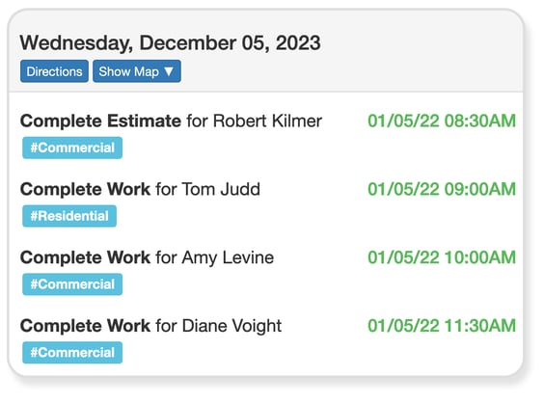
Task: Open Complete Work for Diane Voight
Action: 150,326
